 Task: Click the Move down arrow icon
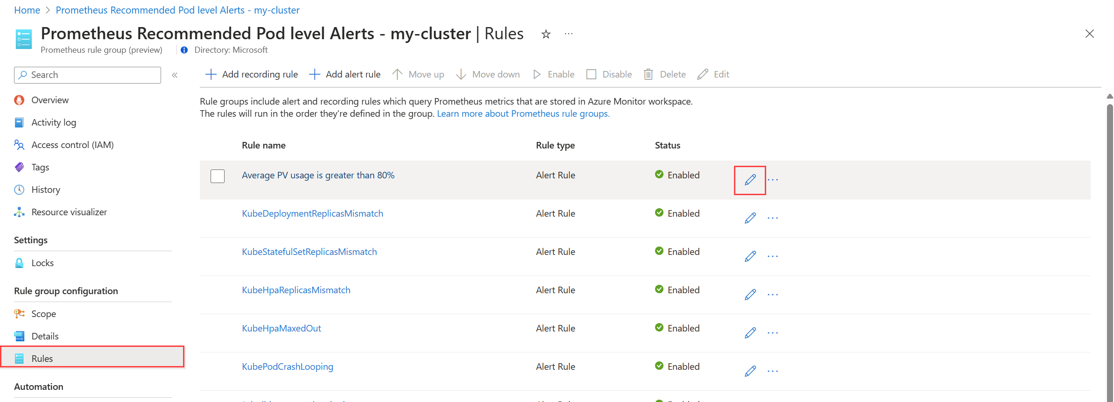(x=461, y=74)
